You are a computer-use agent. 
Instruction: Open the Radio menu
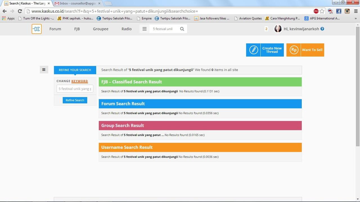click(127, 29)
